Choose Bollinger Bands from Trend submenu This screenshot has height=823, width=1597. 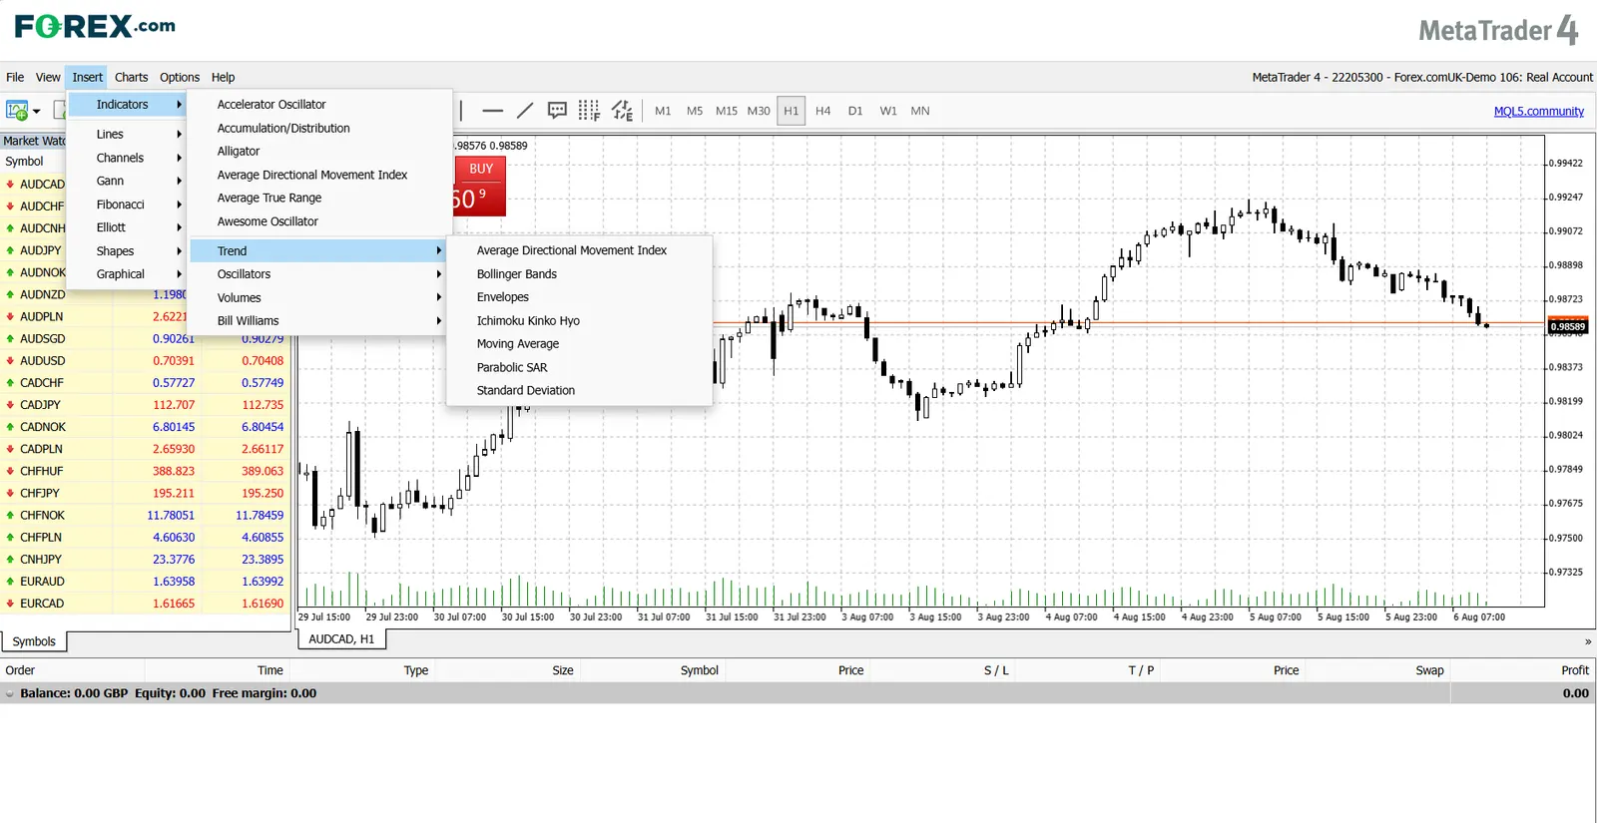(x=580, y=274)
